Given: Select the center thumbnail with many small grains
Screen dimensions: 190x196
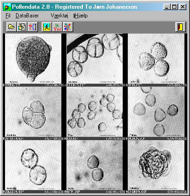Looking at the screenshot, I should [94, 112].
